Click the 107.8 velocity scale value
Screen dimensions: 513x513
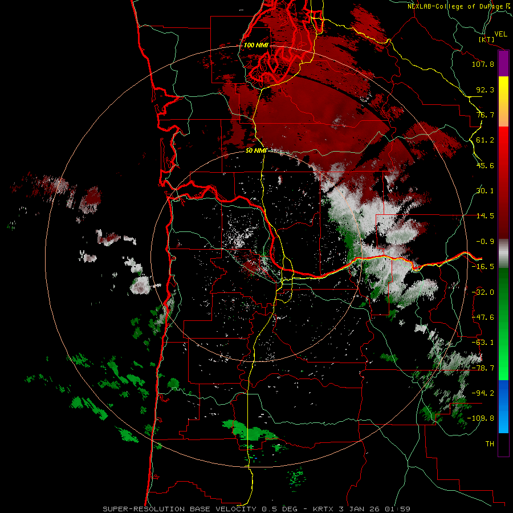coord(483,64)
